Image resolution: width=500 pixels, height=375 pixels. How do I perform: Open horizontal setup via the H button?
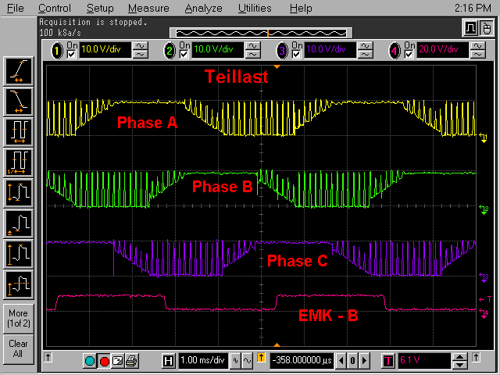click(x=169, y=361)
